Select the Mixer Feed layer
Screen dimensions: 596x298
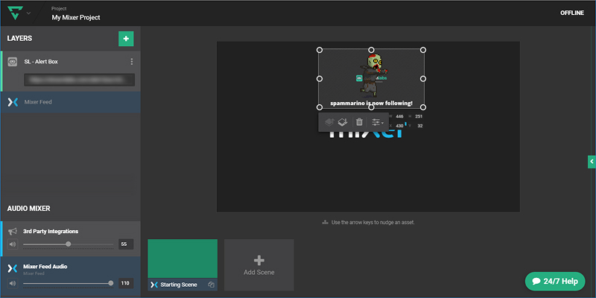(71, 102)
